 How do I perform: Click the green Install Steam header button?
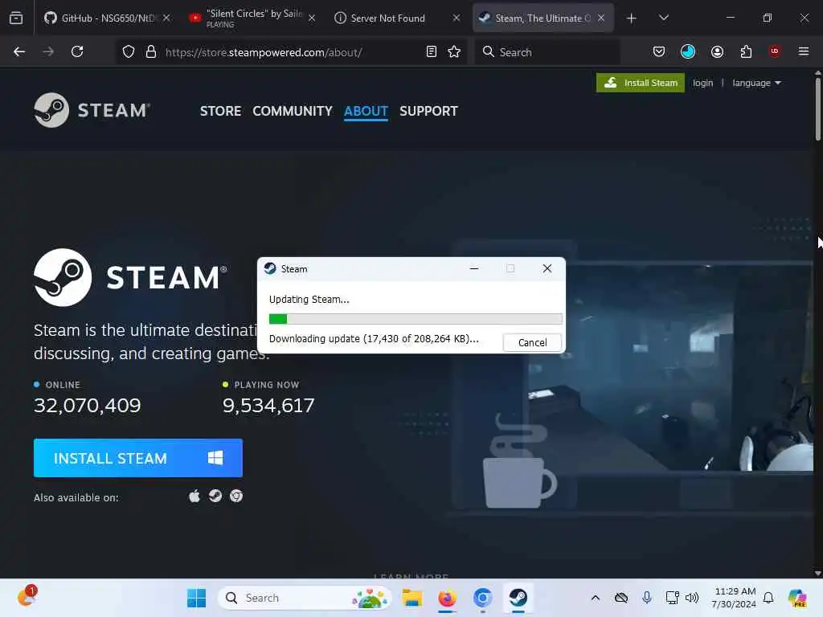640,83
